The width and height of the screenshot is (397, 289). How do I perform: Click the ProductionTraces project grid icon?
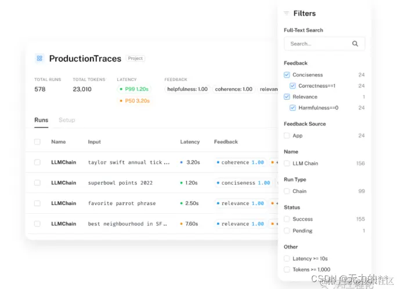point(39,58)
